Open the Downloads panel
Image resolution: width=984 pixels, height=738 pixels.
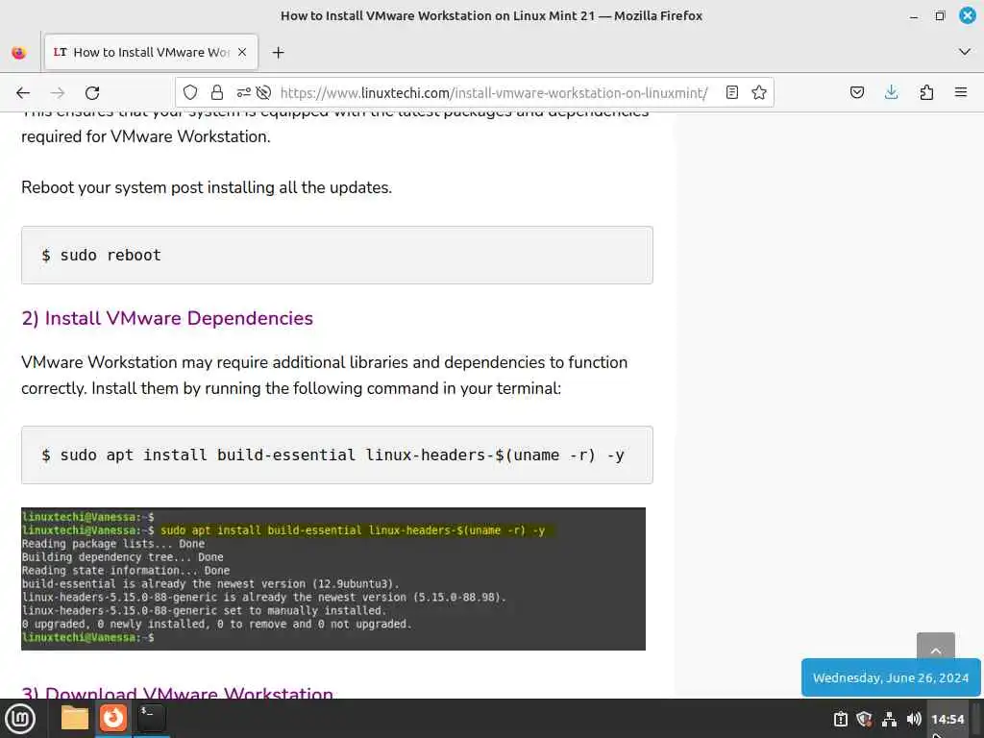pyautogui.click(x=891, y=93)
